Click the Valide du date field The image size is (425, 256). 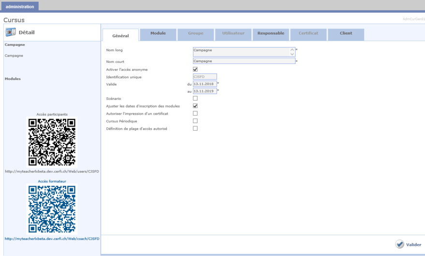click(x=205, y=84)
